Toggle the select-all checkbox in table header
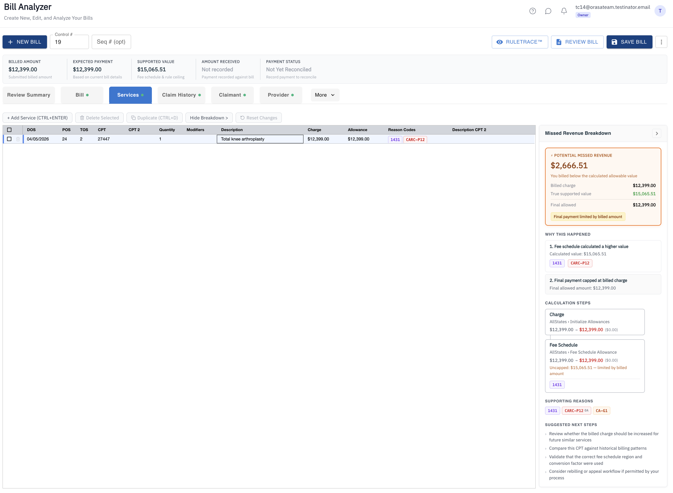The height and width of the screenshot is (493, 673). (9, 130)
